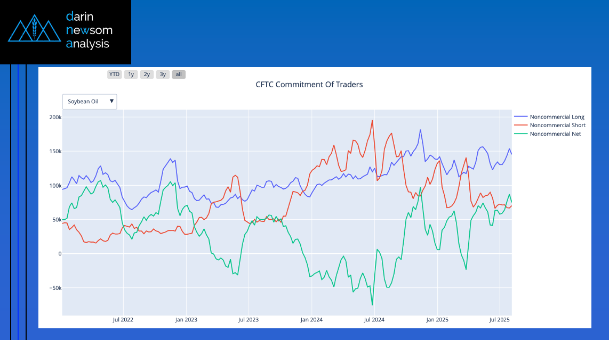The width and height of the screenshot is (609, 340).
Task: Click the red Noncommercial Short legend line
Action: coord(520,126)
